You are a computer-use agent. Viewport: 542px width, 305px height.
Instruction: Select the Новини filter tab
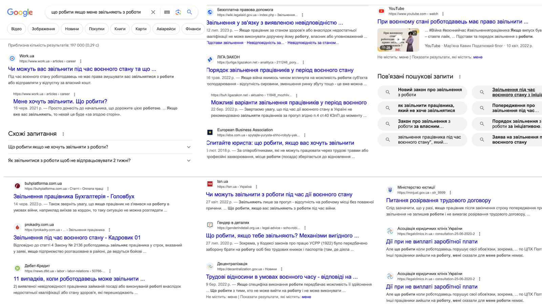[x=72, y=29]
